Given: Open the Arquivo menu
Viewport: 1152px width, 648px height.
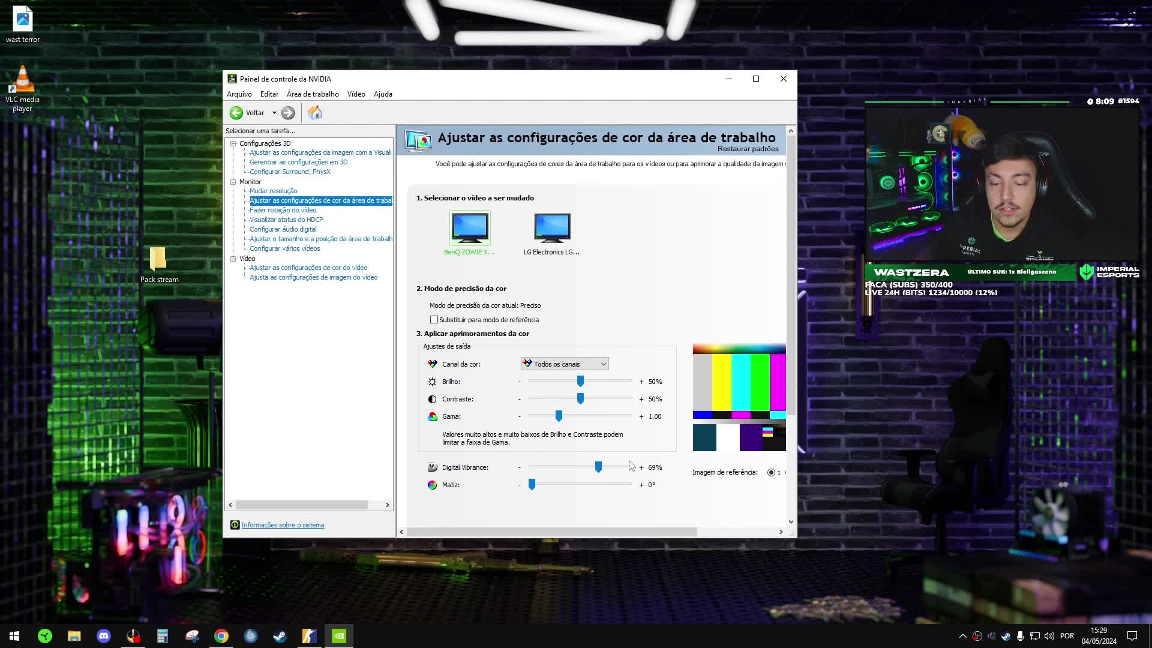Looking at the screenshot, I should click(239, 94).
